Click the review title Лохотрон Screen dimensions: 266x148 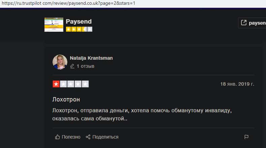[x=66, y=99]
